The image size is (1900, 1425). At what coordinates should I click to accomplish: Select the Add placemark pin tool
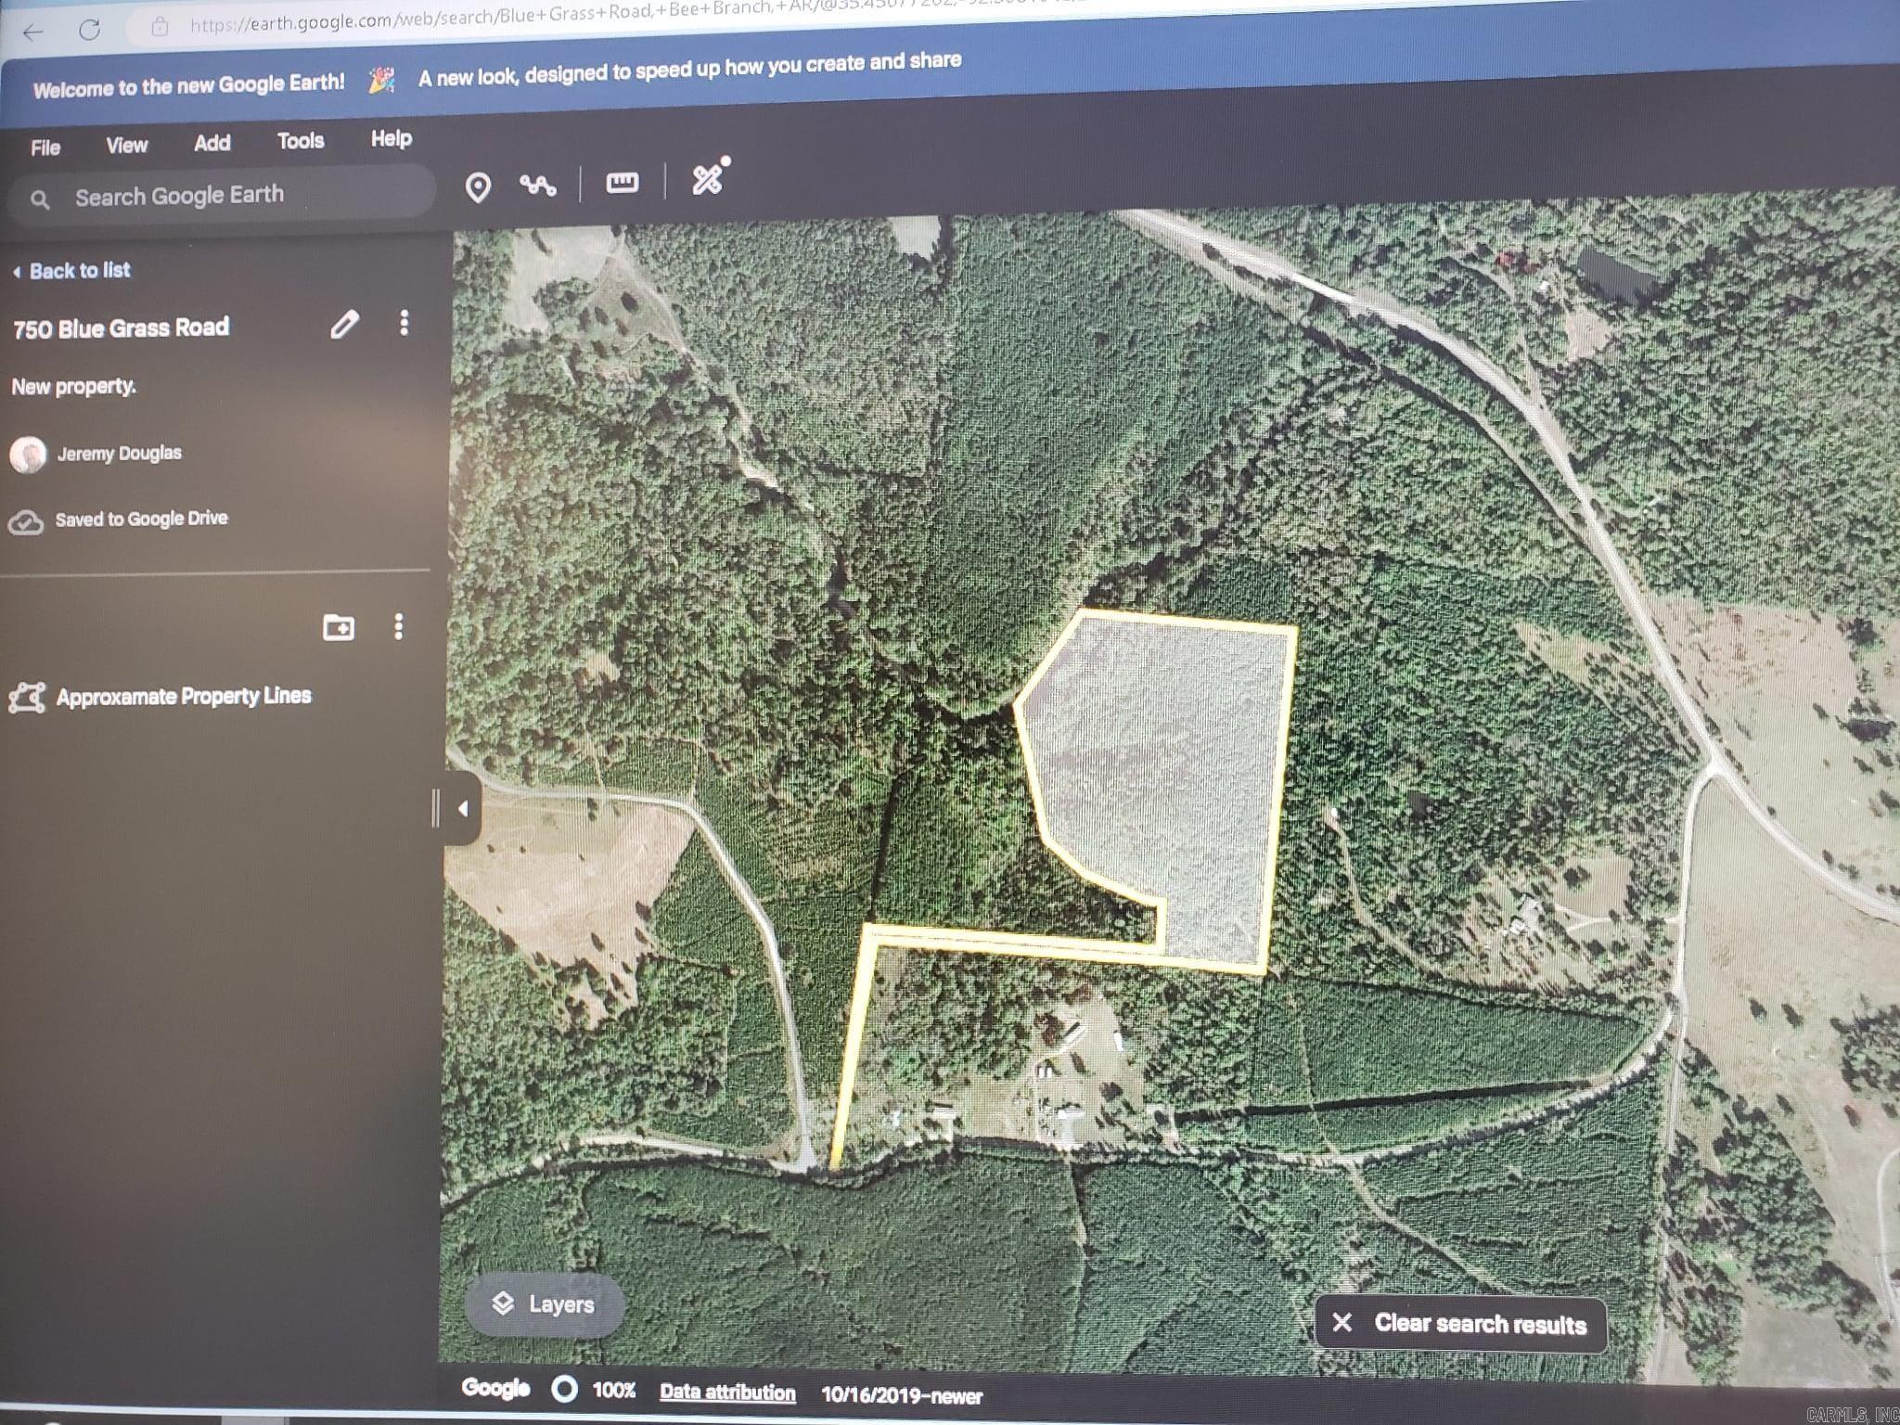coord(478,187)
